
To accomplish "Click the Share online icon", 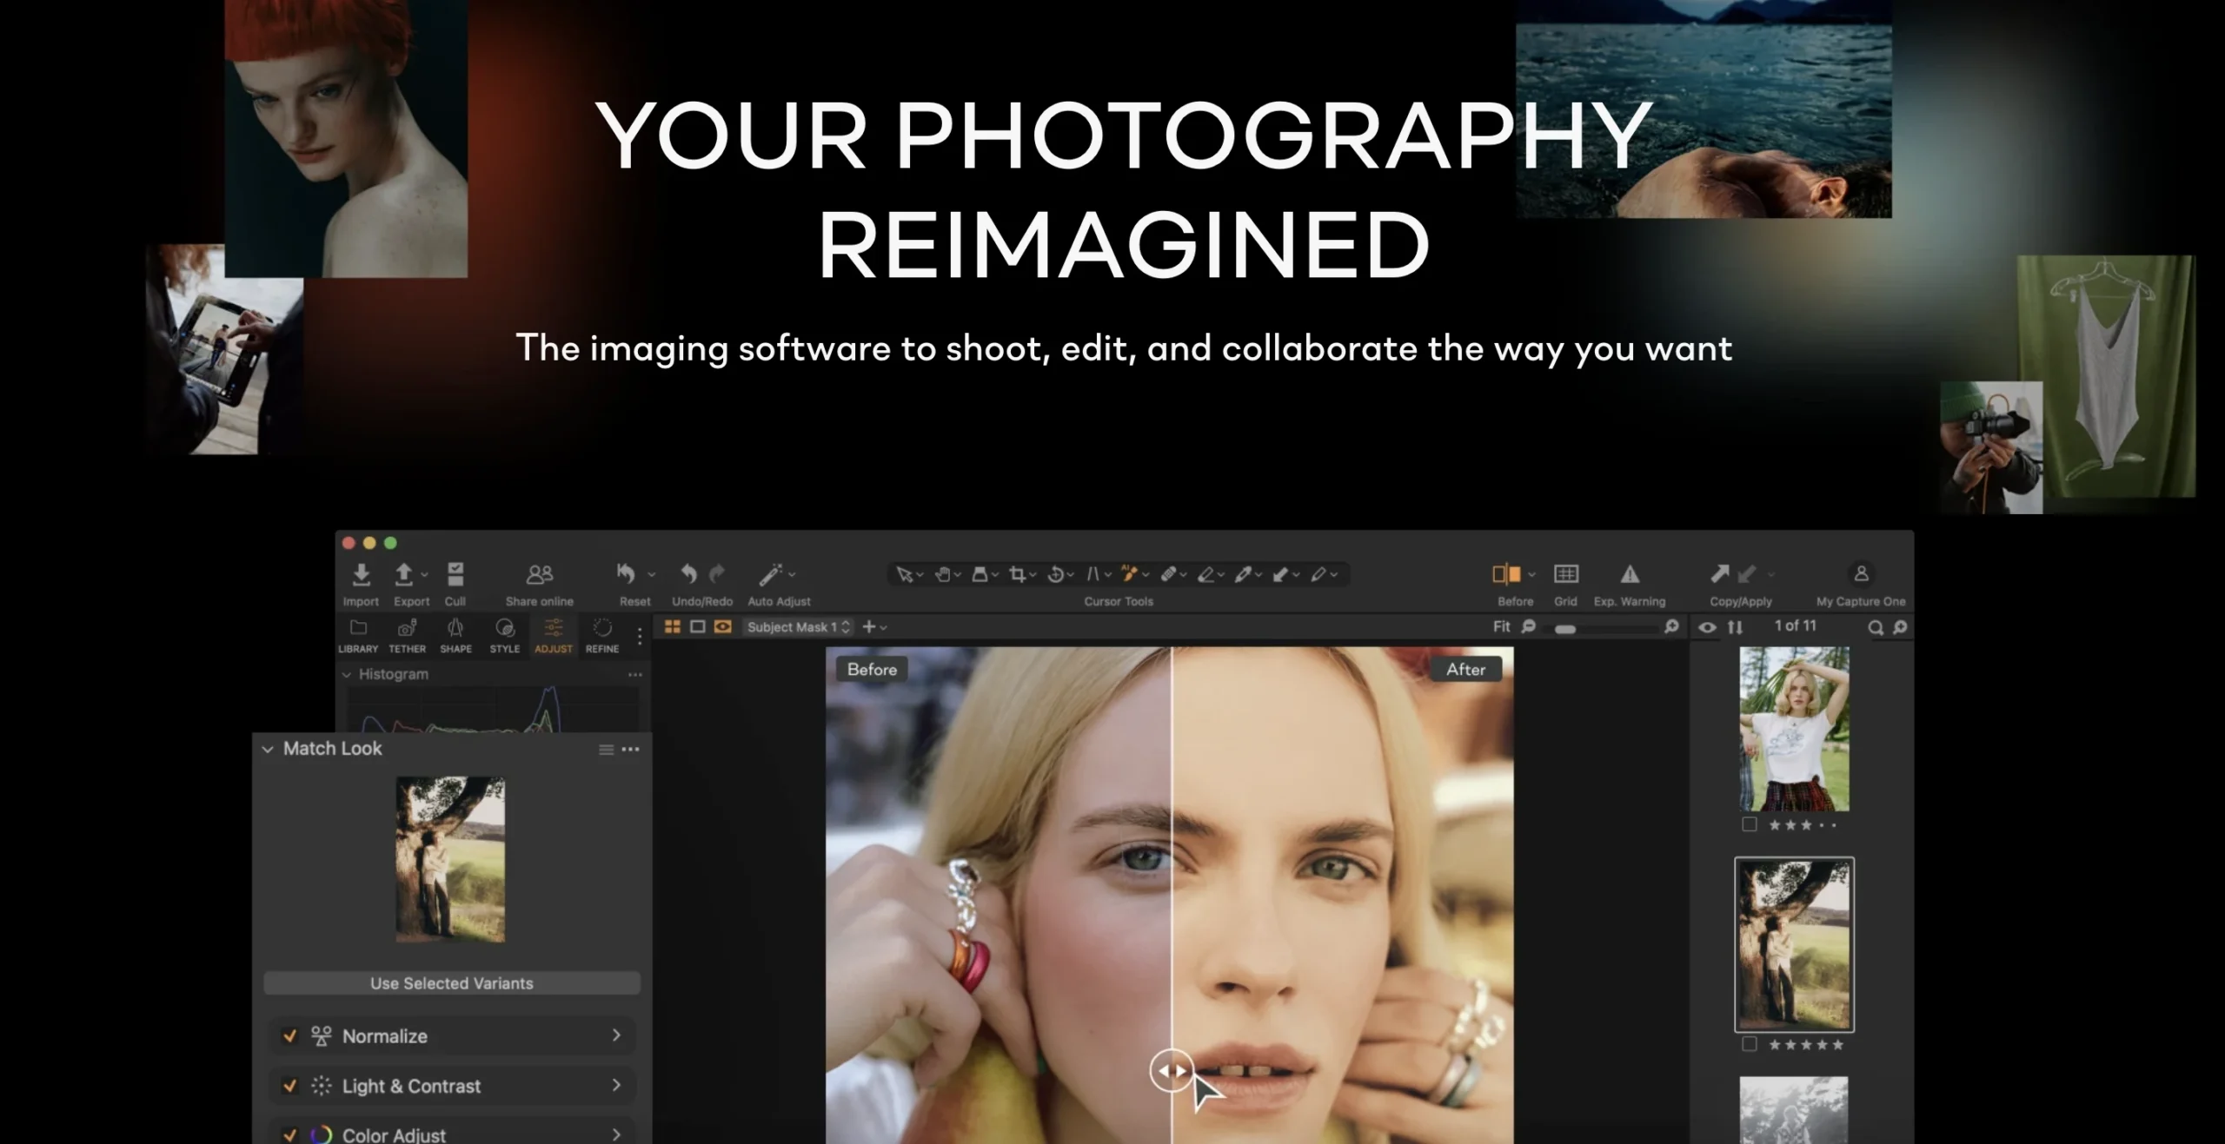I will tap(539, 575).
